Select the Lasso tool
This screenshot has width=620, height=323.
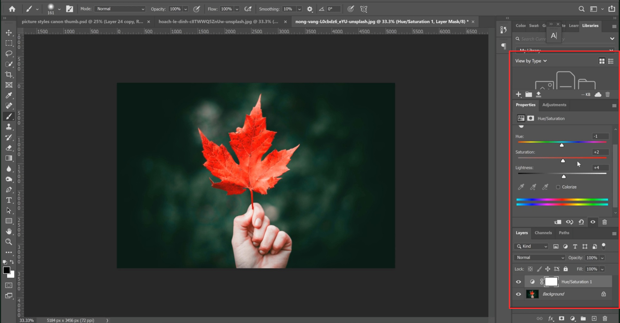pos(9,53)
